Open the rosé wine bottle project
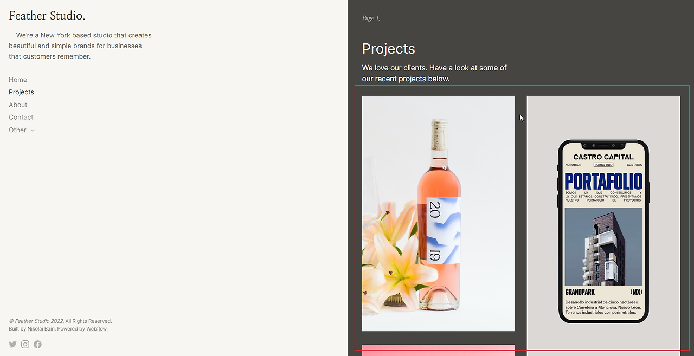694x356 pixels. pyautogui.click(x=439, y=213)
